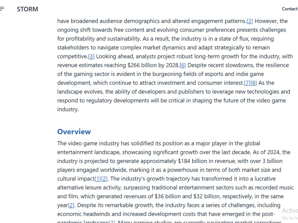Viewport: 298px width, 223px height.
Task: Click the word 'industry.' ending the first paragraph
Action: click(x=68, y=109)
